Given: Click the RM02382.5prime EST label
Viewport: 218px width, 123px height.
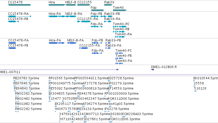Looking at the screenshot, I should [x=28, y=94].
